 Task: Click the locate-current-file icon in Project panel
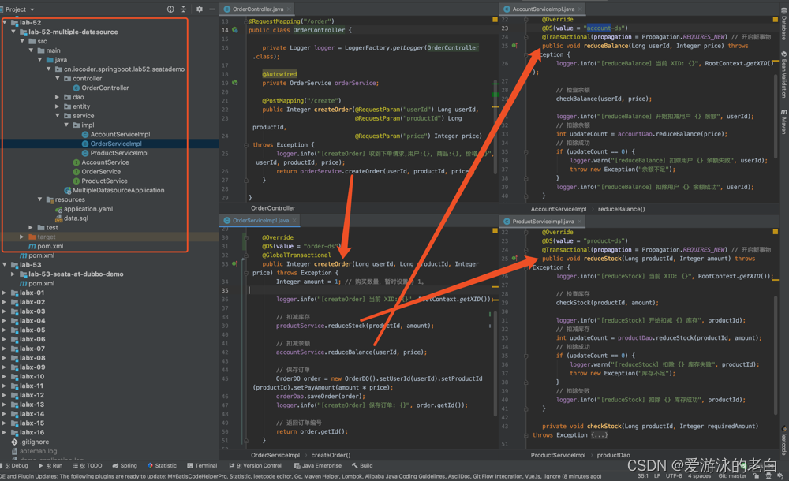pos(170,9)
